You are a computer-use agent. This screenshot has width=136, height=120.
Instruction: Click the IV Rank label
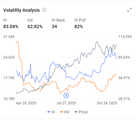[58, 20]
